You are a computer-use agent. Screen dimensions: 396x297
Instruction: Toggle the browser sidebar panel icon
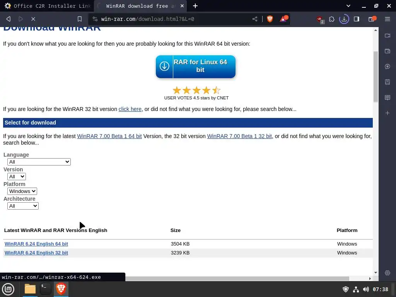point(356,19)
